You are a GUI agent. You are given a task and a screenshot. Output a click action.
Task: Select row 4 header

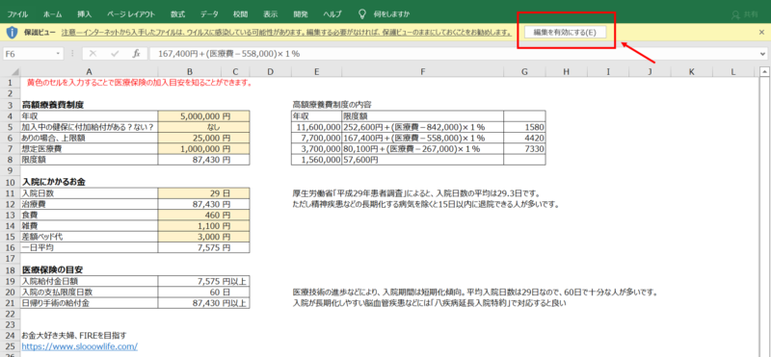click(x=10, y=116)
